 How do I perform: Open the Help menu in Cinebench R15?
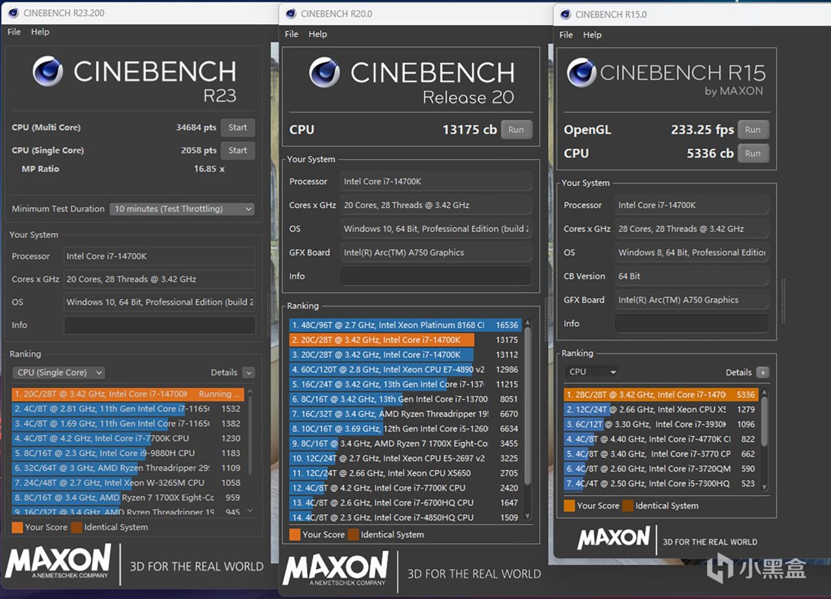click(x=592, y=34)
